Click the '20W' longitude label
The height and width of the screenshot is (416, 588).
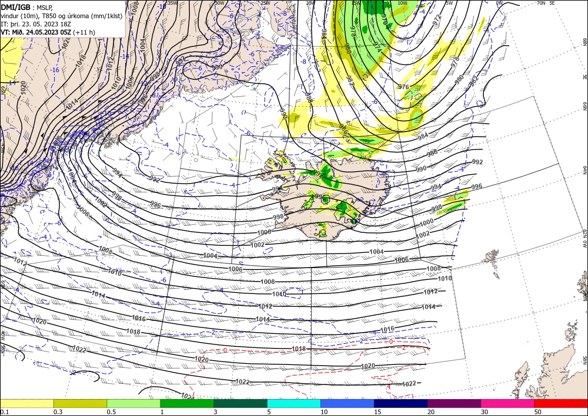click(x=310, y=3)
